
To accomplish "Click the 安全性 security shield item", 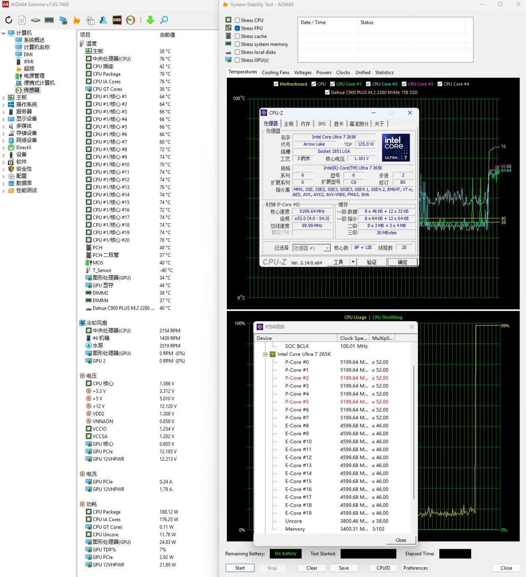I will (x=20, y=169).
